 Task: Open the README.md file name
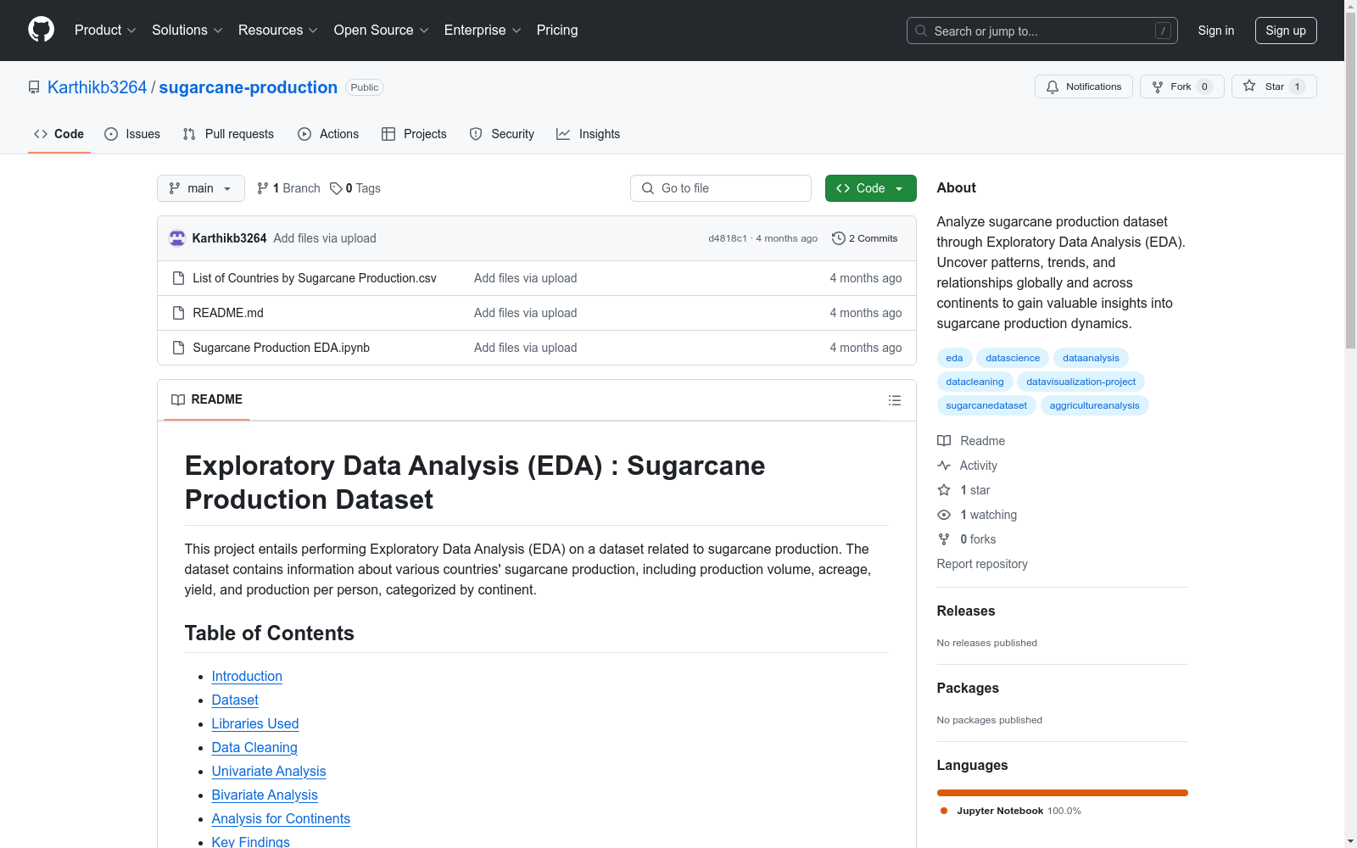pos(228,313)
